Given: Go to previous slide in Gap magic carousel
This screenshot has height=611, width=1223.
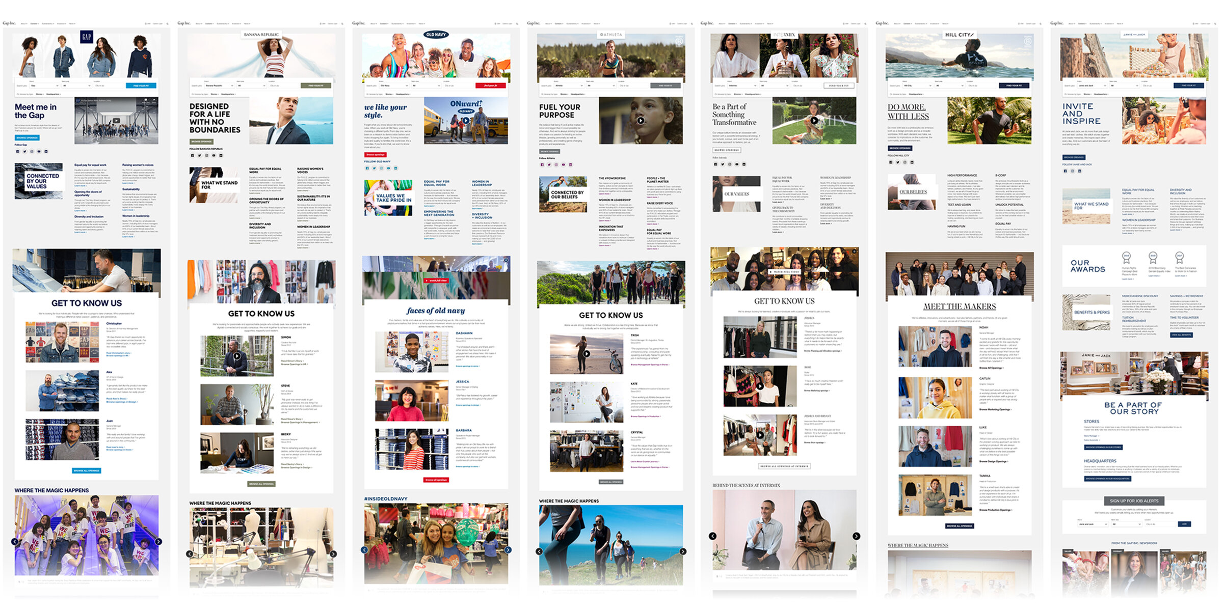Looking at the screenshot, I should 15,542.
